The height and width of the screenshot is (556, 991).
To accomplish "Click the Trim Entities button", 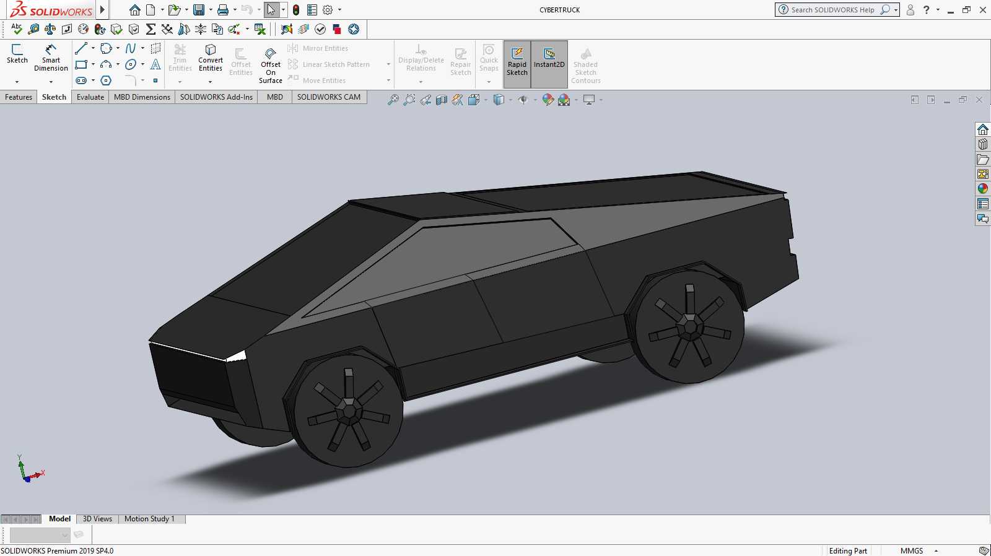I will click(x=180, y=58).
